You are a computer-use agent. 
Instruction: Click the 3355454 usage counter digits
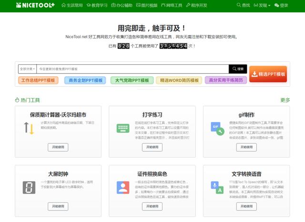(x=173, y=46)
